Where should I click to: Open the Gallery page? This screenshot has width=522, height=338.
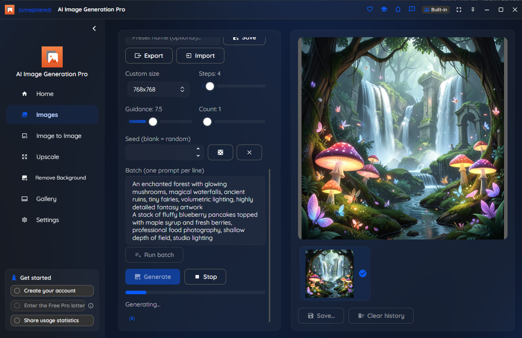(52, 199)
